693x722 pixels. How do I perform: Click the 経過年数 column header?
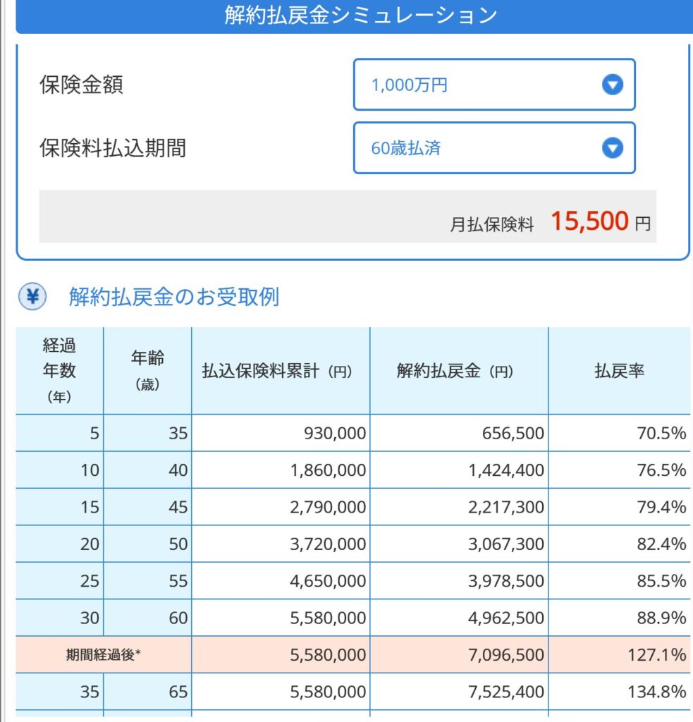tap(59, 370)
